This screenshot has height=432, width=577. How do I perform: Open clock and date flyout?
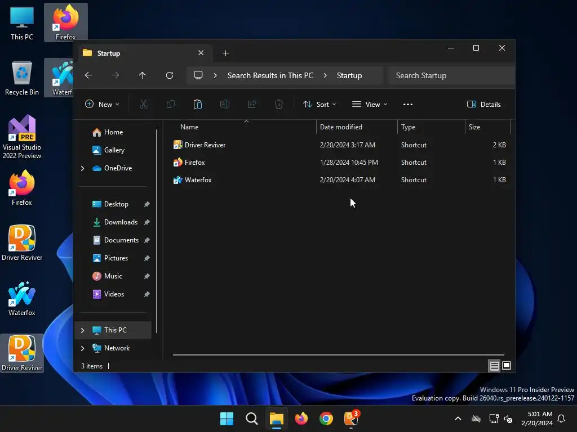click(537, 418)
